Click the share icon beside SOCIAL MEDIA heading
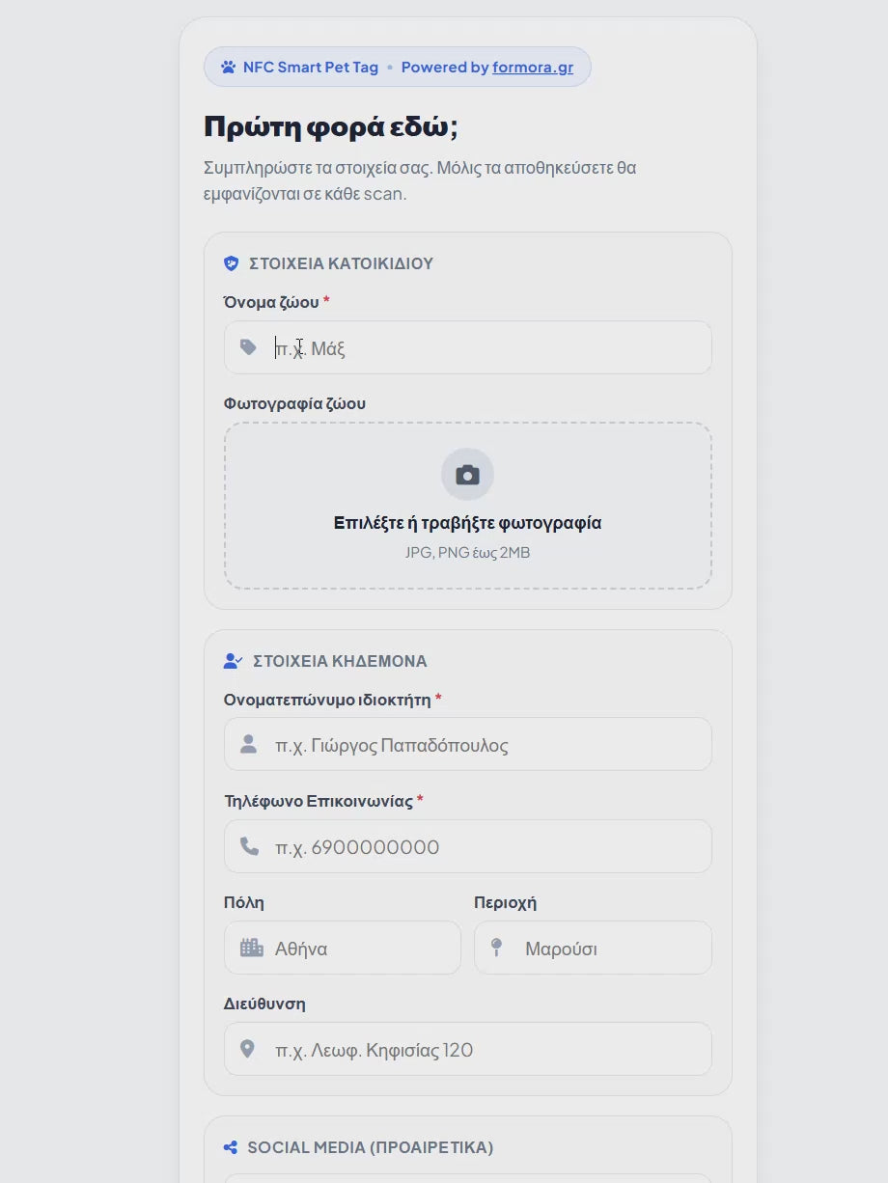888x1183 pixels. pos(231,1147)
